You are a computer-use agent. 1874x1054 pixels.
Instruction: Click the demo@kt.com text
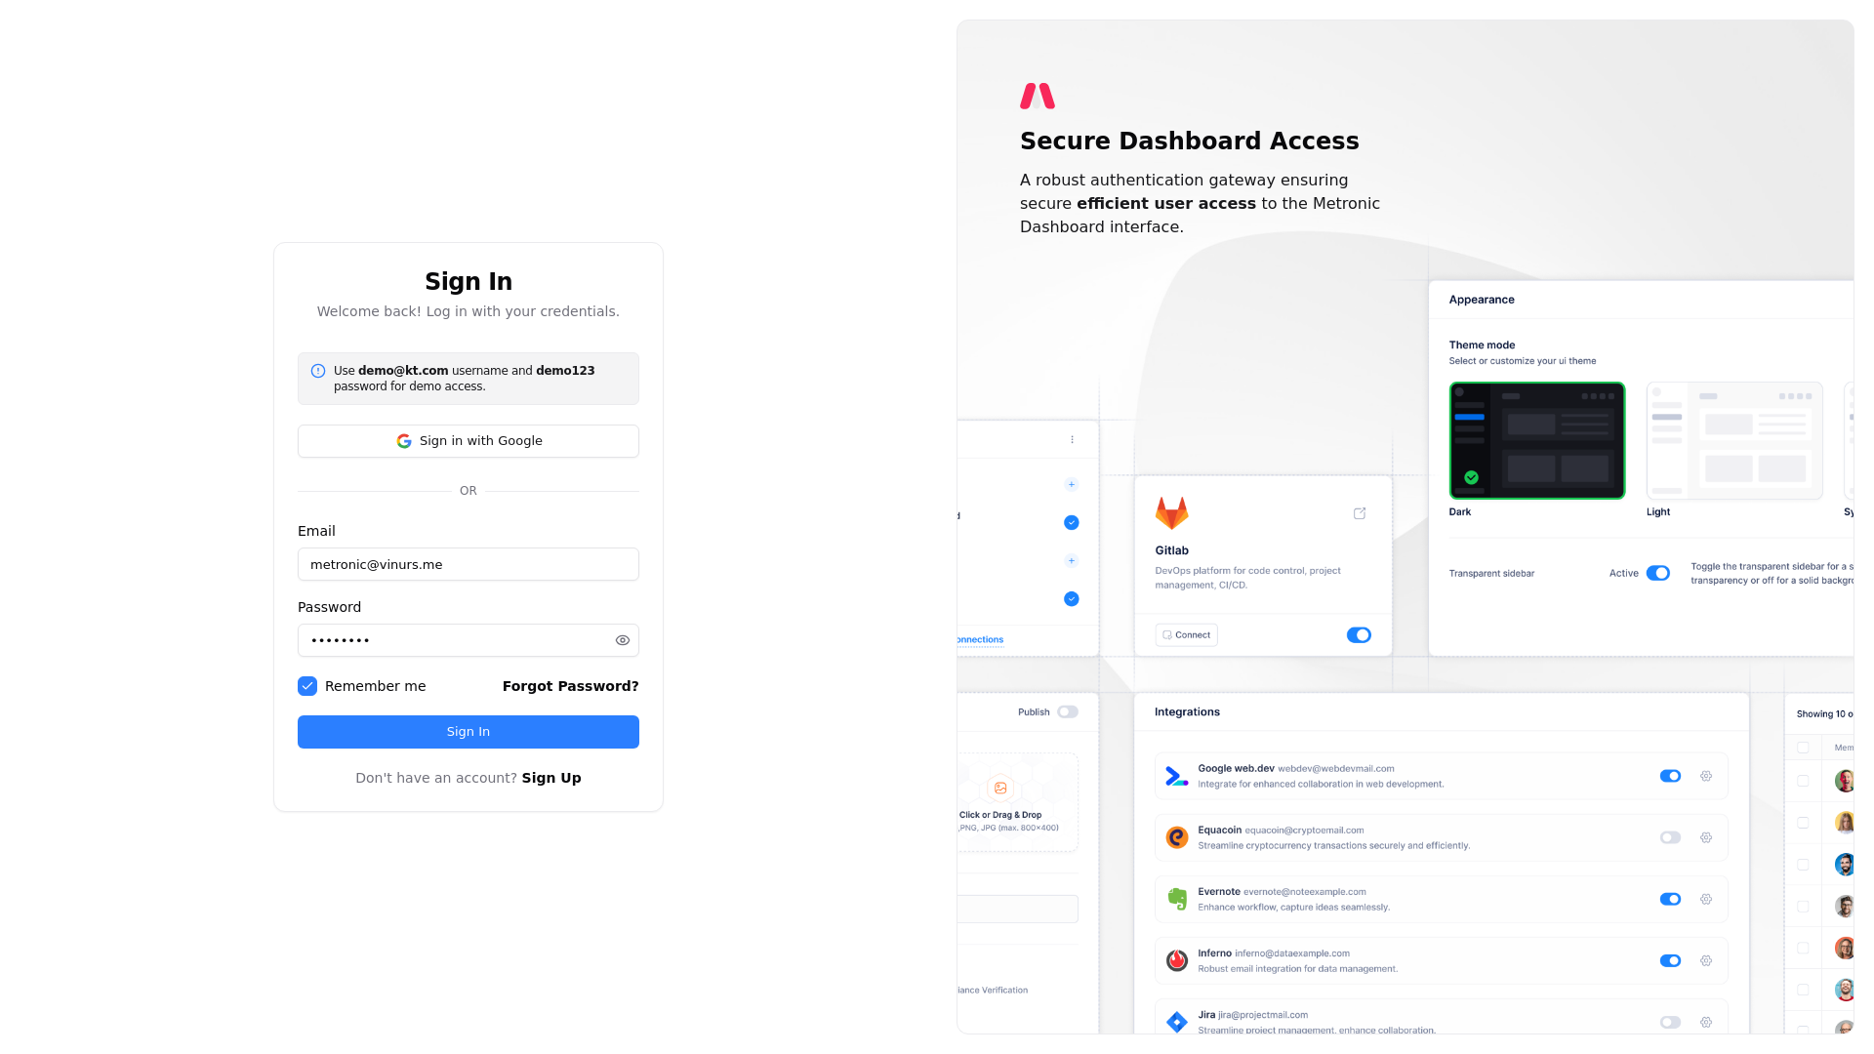point(403,371)
